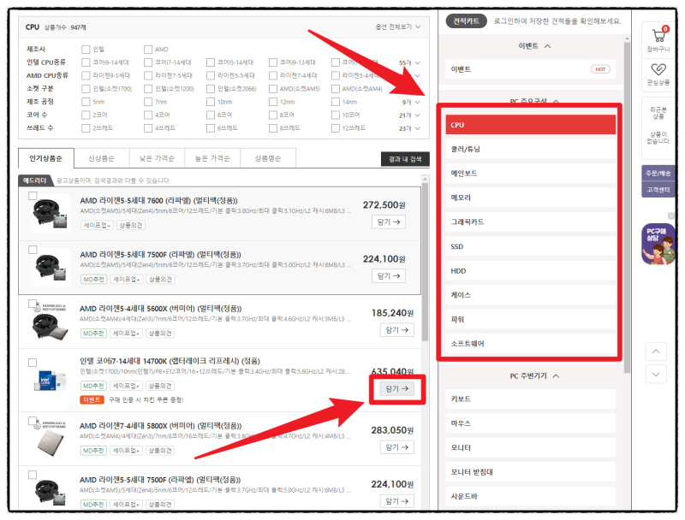Click the HOT badge on the event row
This screenshot has width=685, height=520.
click(600, 69)
